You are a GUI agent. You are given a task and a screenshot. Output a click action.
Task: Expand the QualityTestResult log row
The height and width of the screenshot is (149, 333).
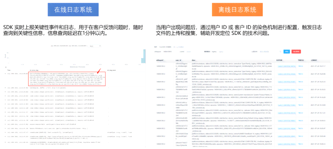coord(6,73)
